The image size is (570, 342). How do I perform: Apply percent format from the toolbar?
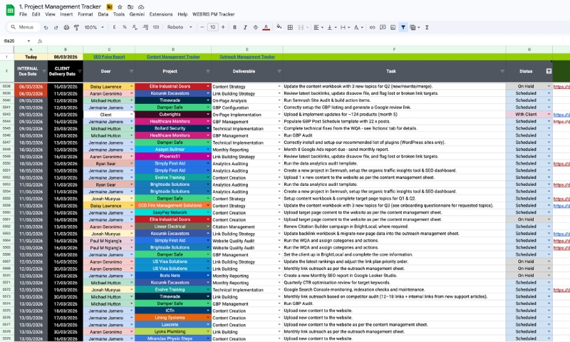pyautogui.click(x=125, y=27)
